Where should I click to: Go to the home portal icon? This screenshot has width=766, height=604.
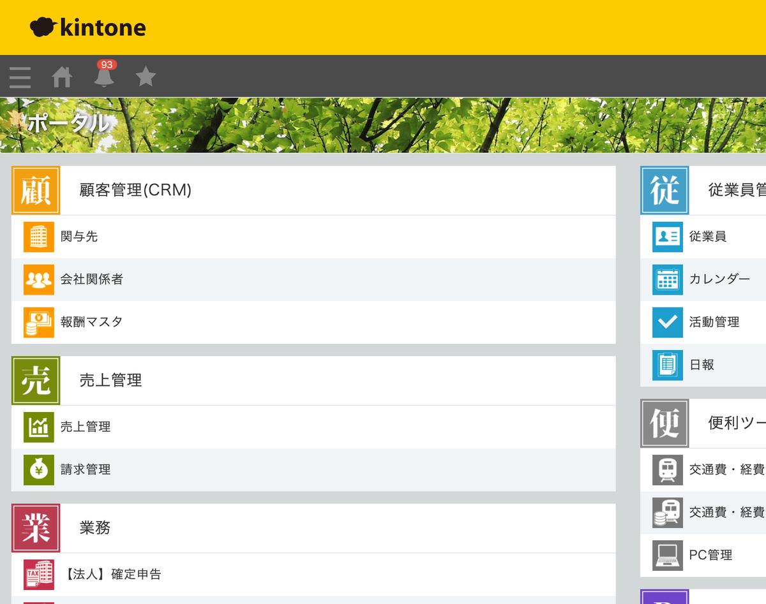point(62,77)
